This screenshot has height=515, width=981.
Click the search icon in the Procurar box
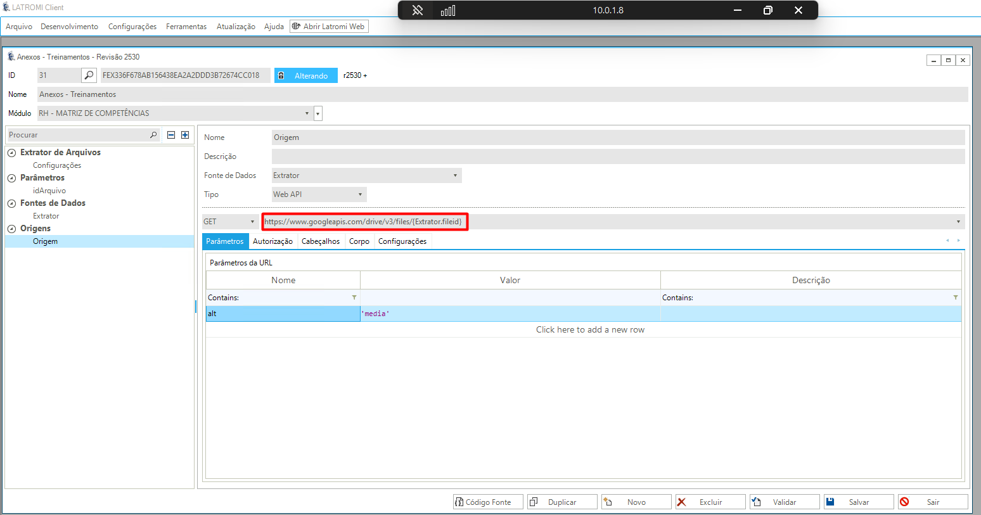tap(153, 135)
